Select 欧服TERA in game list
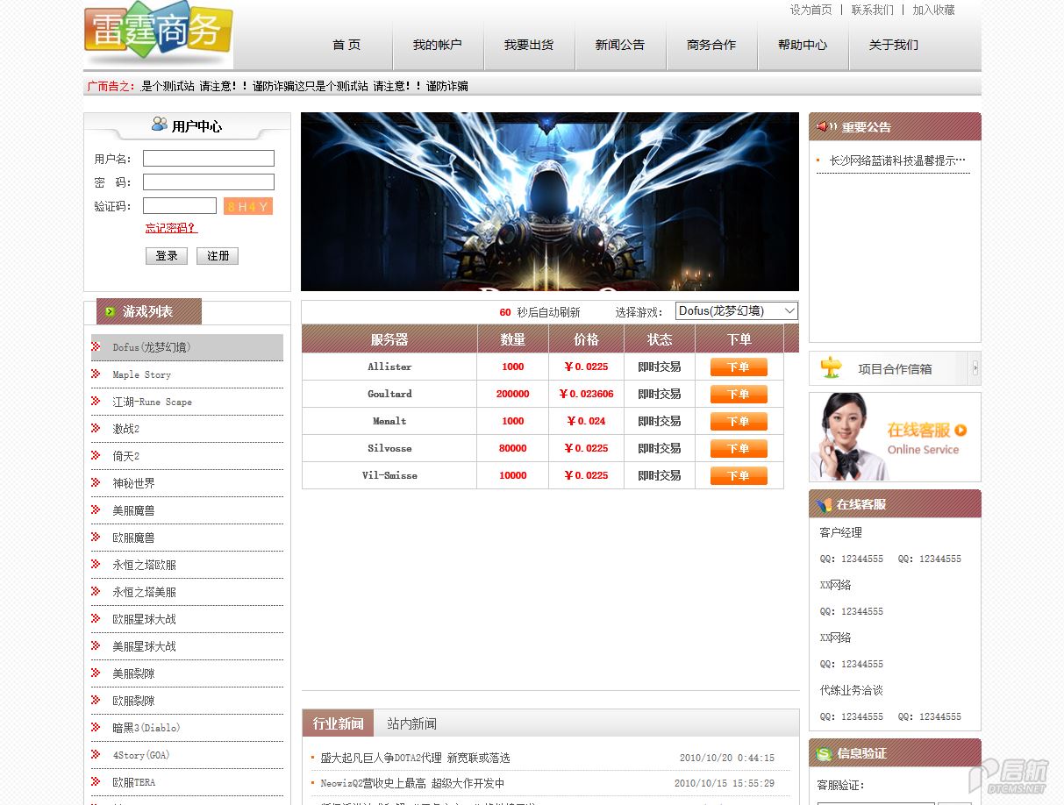Image resolution: width=1064 pixels, height=805 pixels. click(x=187, y=782)
